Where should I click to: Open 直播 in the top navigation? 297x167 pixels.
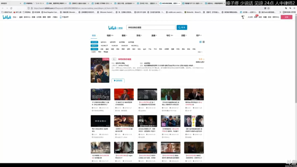tap(33, 17)
